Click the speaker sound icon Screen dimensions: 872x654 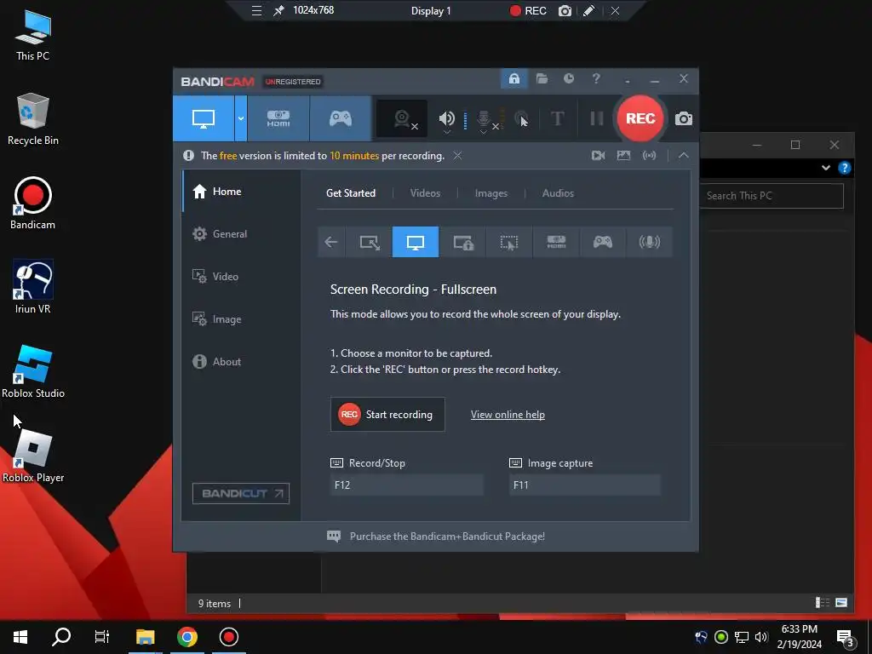click(x=446, y=118)
